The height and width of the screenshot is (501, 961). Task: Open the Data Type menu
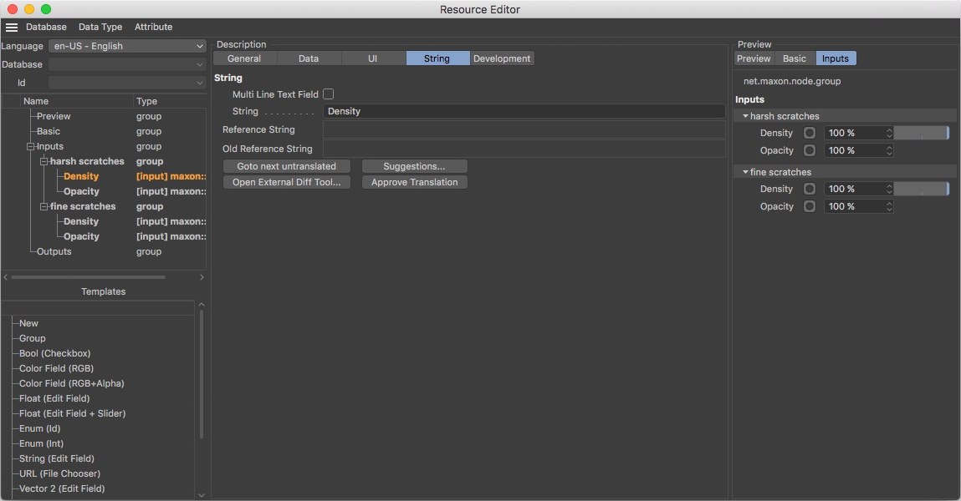[x=100, y=28]
